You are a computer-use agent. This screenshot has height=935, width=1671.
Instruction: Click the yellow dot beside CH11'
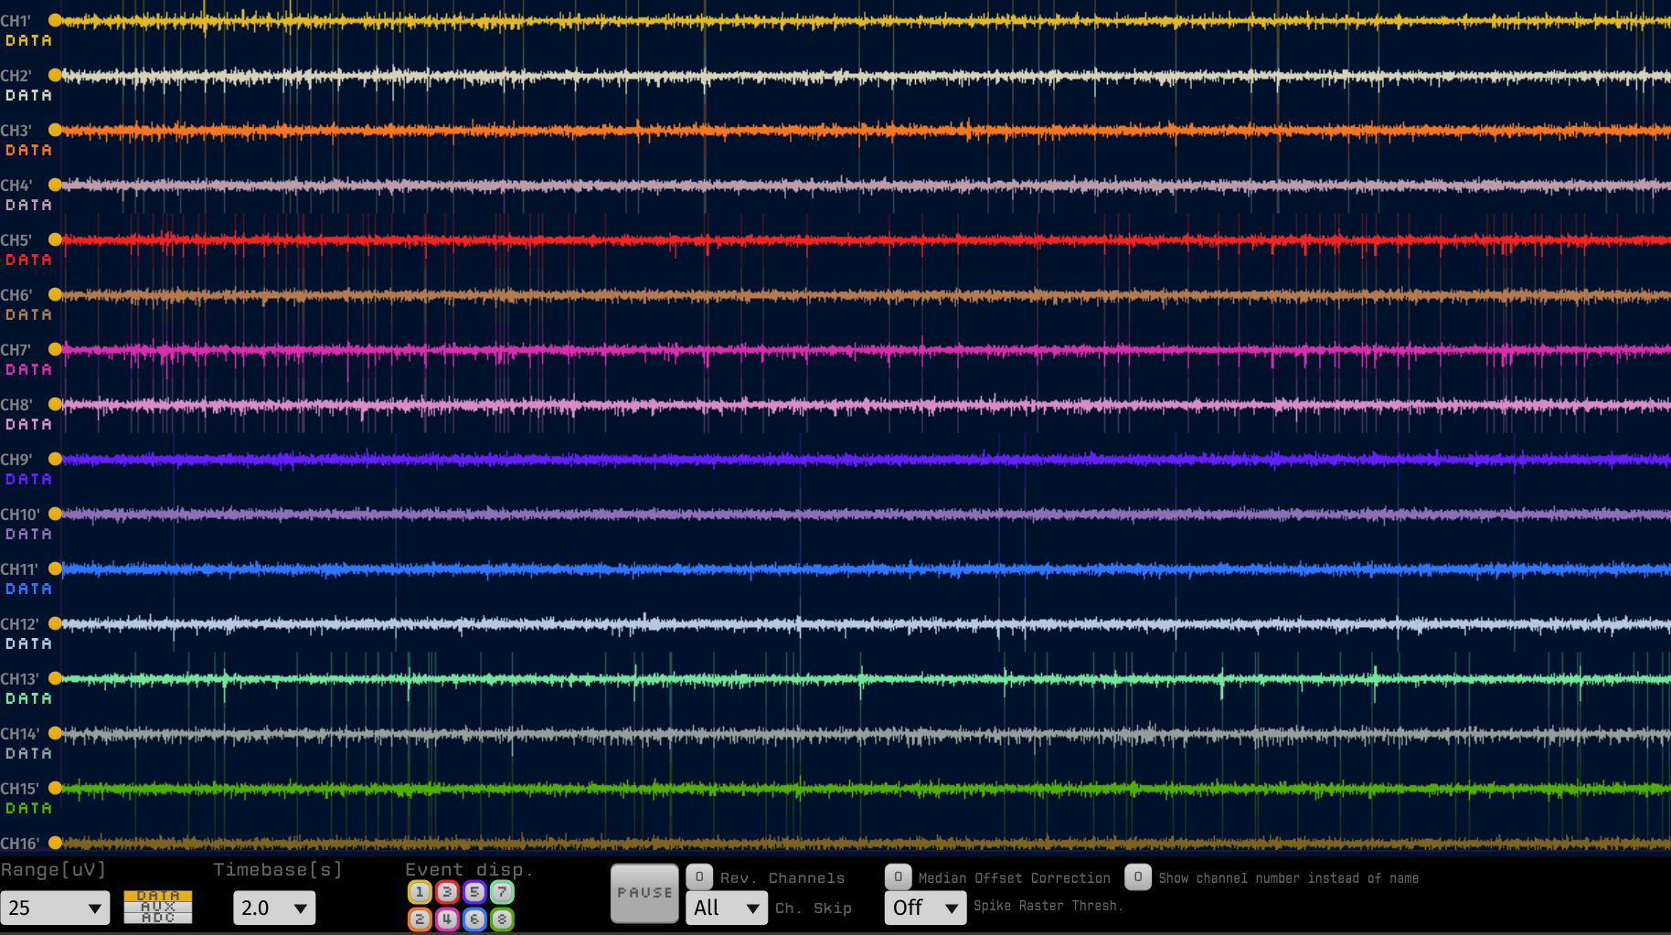tap(55, 568)
